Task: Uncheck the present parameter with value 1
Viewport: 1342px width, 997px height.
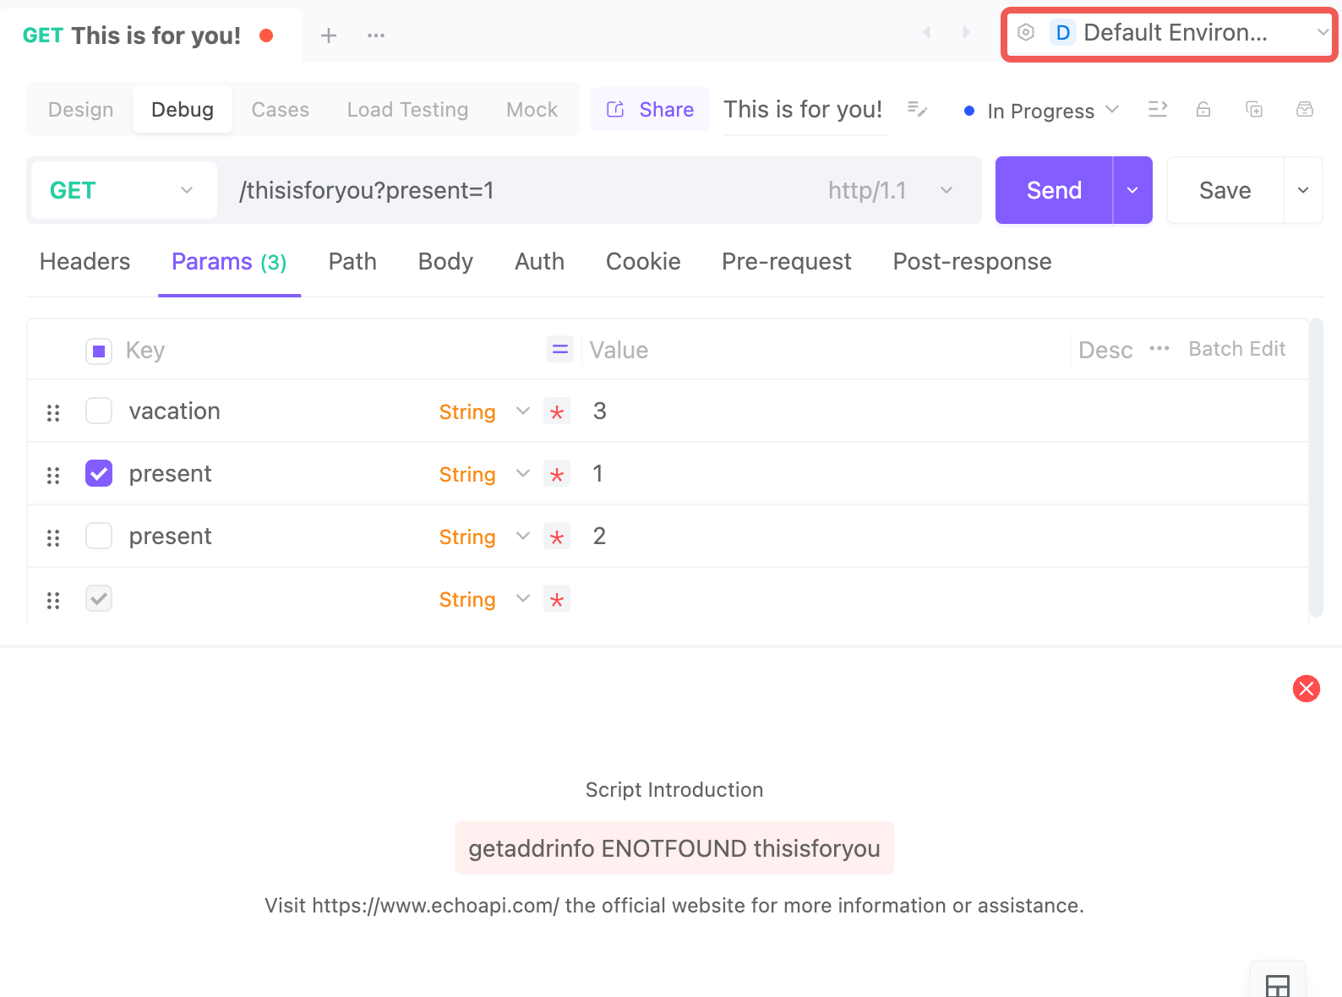Action: coord(99,473)
